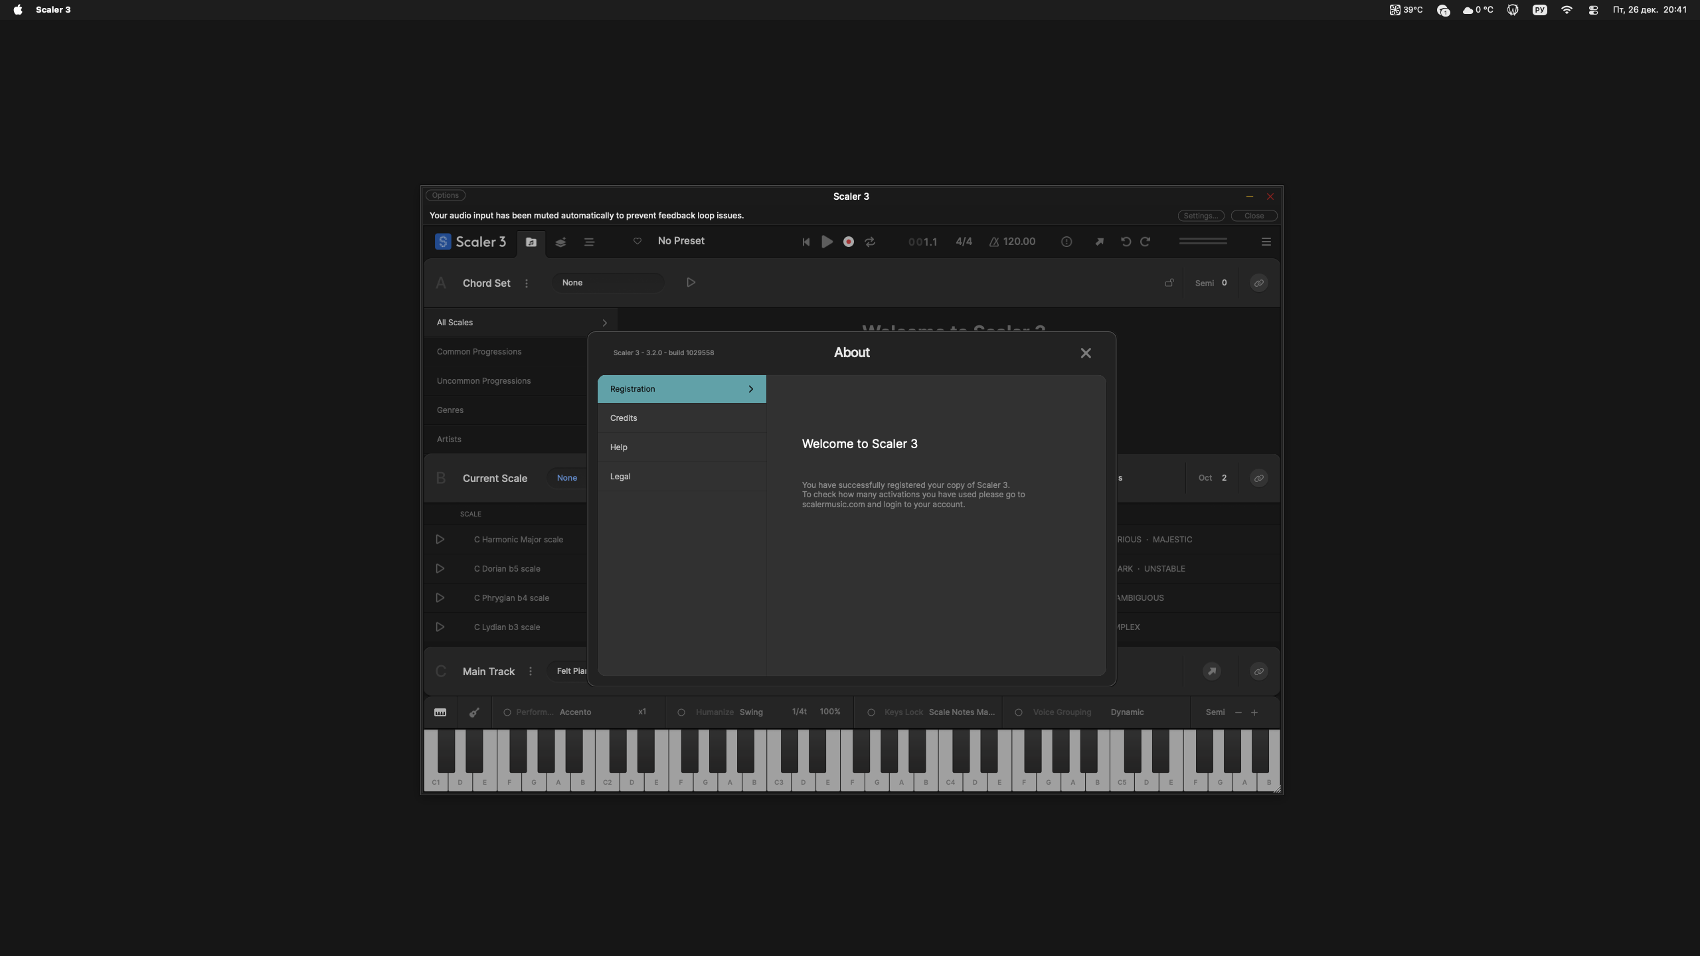
Task: Enable the Voice Grouping toggle circle
Action: click(x=1018, y=712)
